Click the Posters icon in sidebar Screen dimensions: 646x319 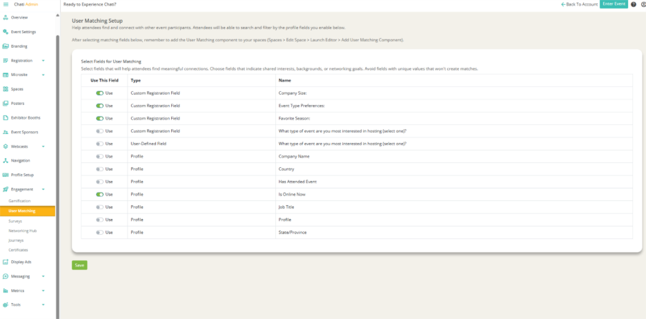(6, 104)
